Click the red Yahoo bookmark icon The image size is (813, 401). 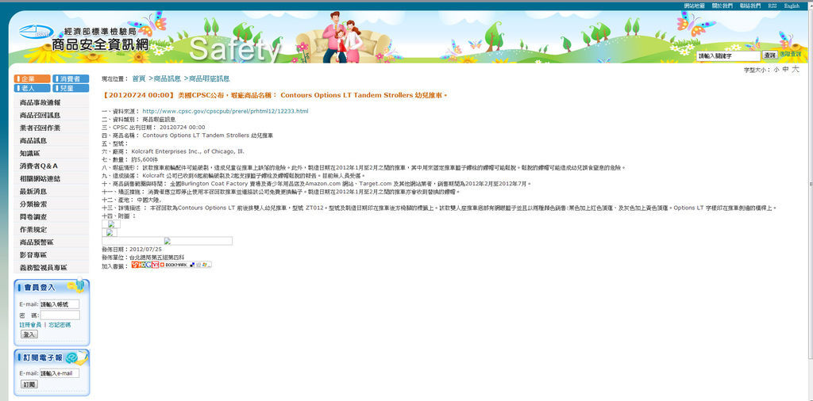[155, 265]
